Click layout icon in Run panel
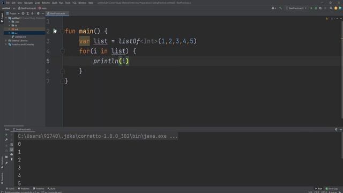The width and height of the screenshot is (343, 193). click(6, 157)
